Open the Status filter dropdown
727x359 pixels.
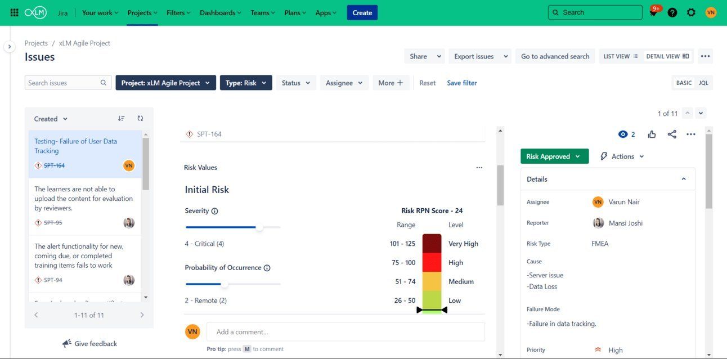coord(296,83)
